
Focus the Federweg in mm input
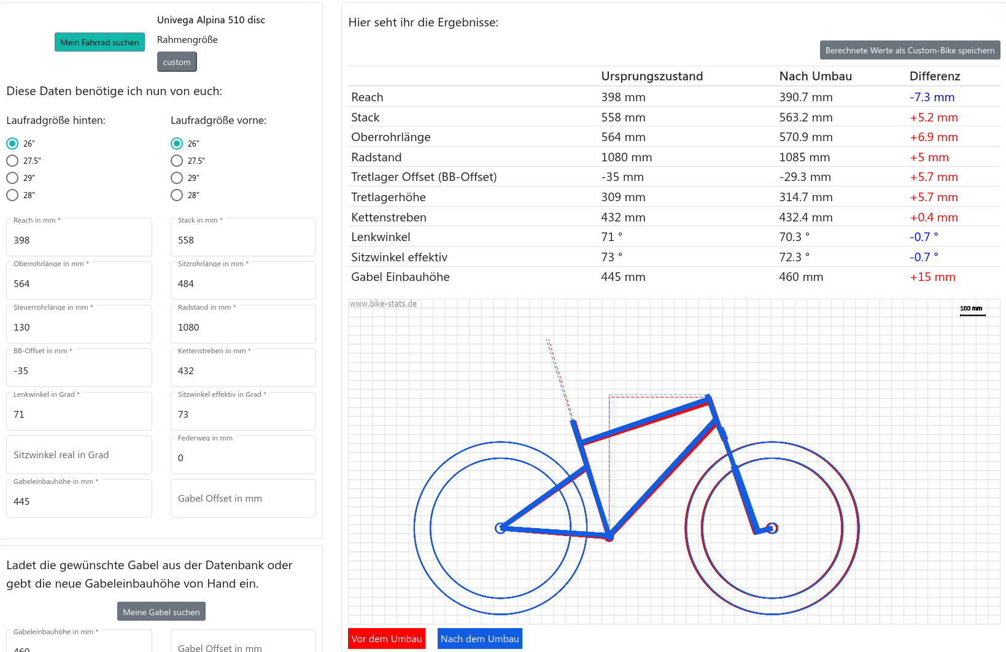243,458
